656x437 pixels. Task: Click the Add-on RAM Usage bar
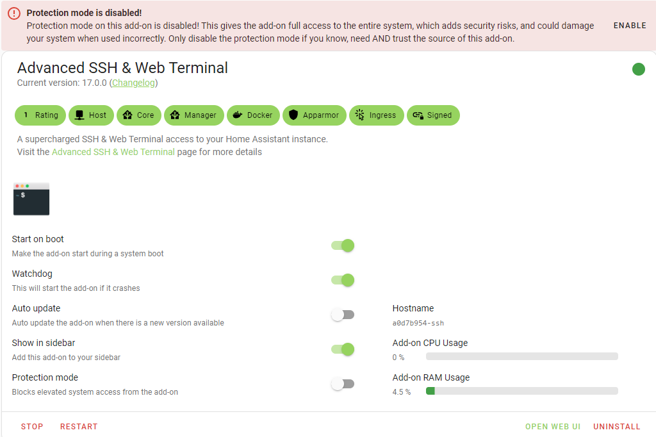(521, 391)
